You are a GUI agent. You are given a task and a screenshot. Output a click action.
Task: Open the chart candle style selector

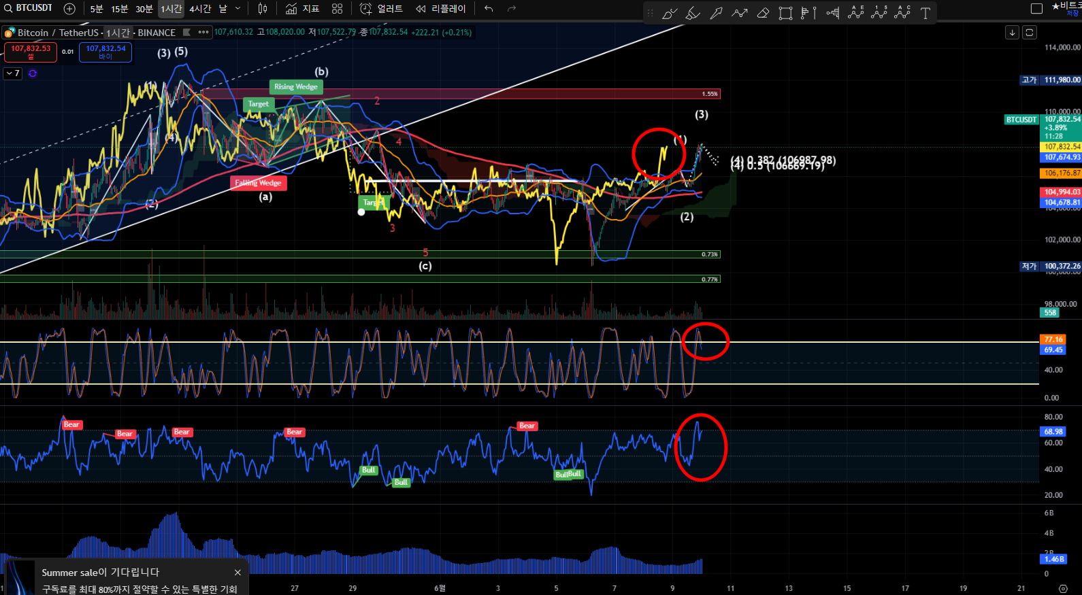click(263, 9)
